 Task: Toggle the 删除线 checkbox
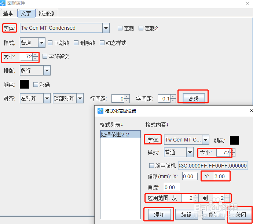pyautogui.click(x=76, y=43)
